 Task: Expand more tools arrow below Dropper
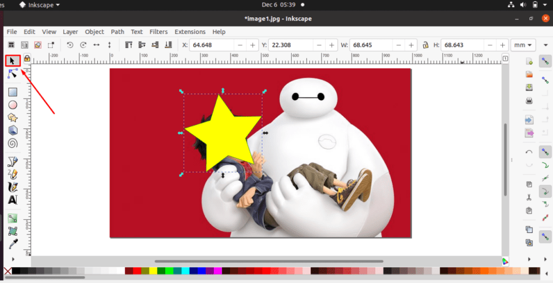(13, 259)
